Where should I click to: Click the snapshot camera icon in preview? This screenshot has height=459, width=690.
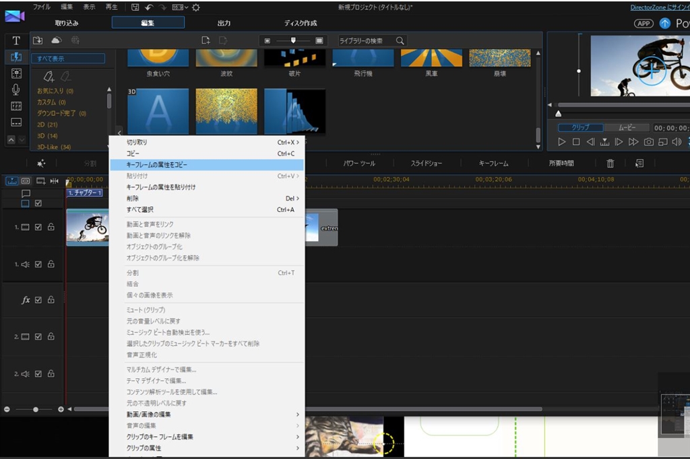(x=648, y=142)
